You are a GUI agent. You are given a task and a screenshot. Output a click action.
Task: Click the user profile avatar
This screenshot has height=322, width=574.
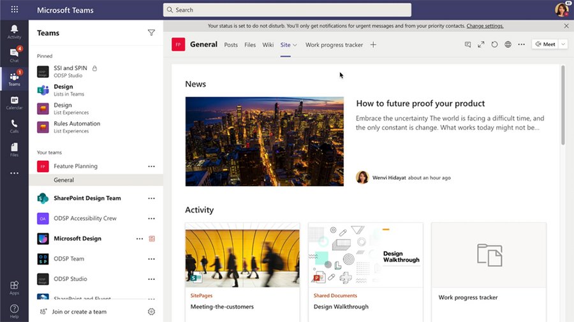(561, 10)
